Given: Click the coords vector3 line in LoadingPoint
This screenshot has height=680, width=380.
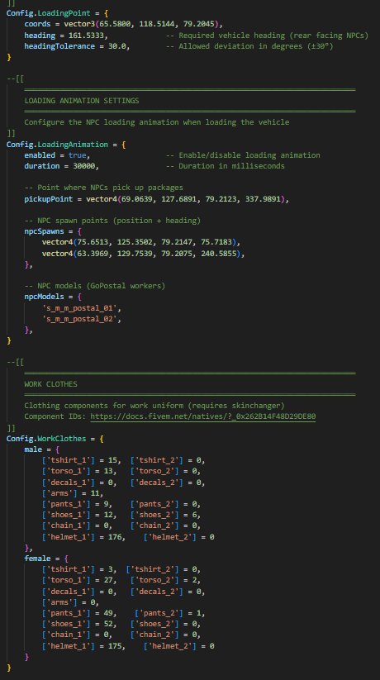Looking at the screenshot, I should pyautogui.click(x=124, y=24).
